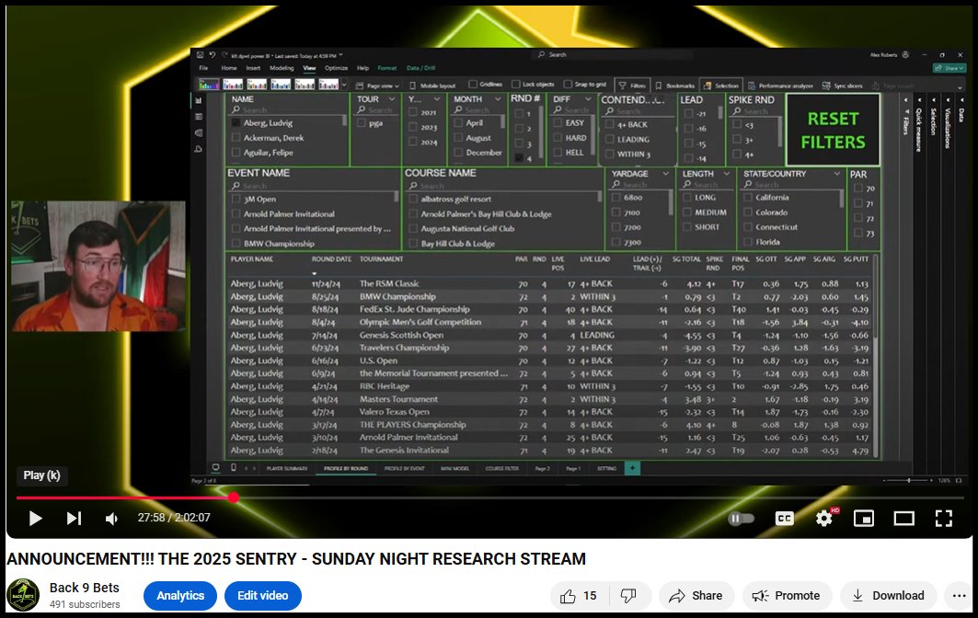Enter full screen mode

pyautogui.click(x=944, y=519)
